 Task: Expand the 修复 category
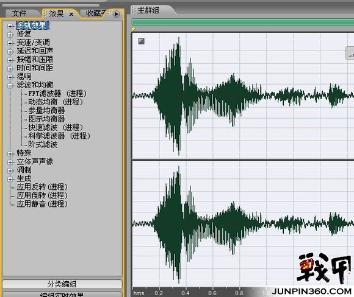[x=10, y=35]
